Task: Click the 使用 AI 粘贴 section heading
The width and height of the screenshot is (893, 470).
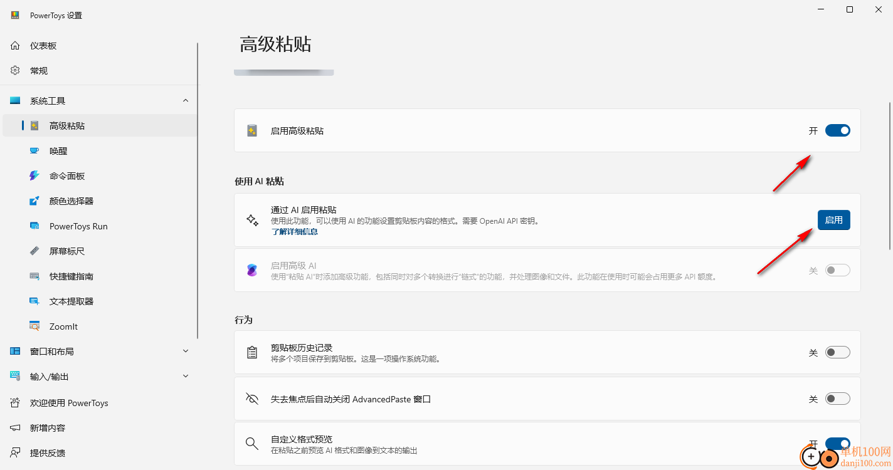Action: 259,181
